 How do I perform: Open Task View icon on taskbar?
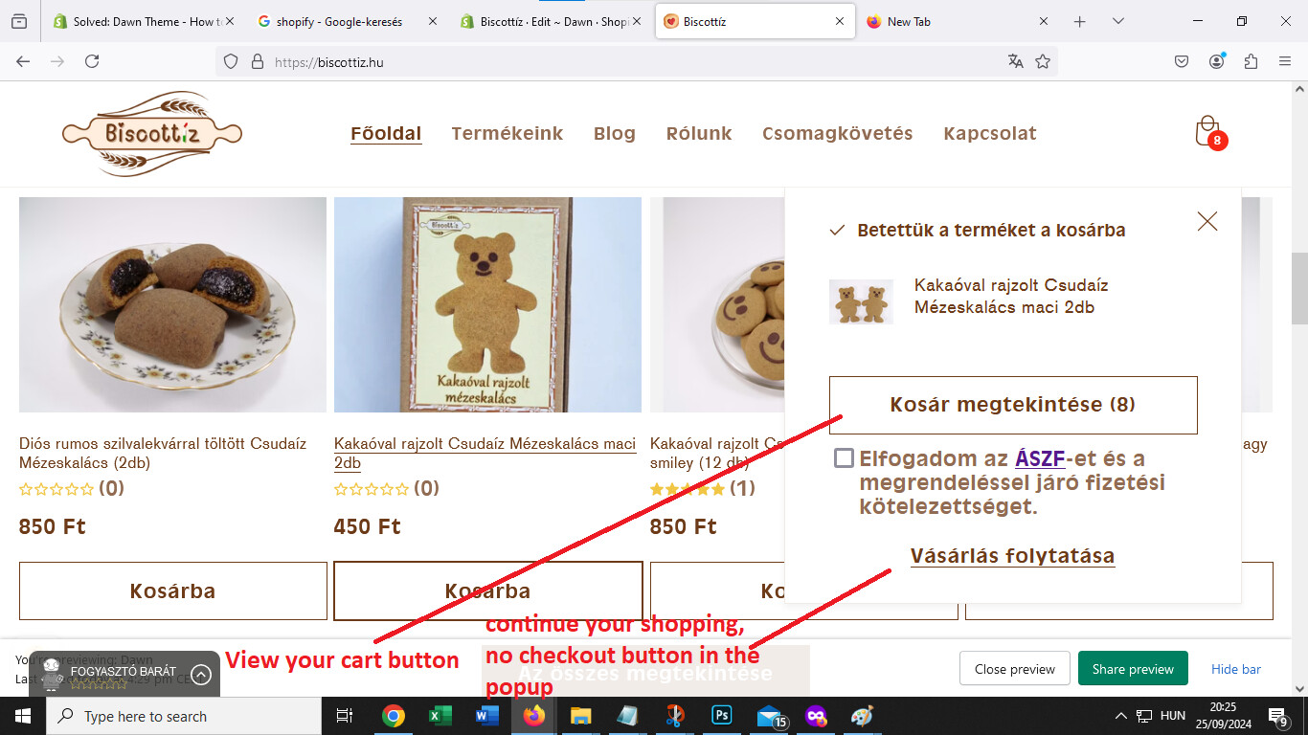tap(345, 716)
